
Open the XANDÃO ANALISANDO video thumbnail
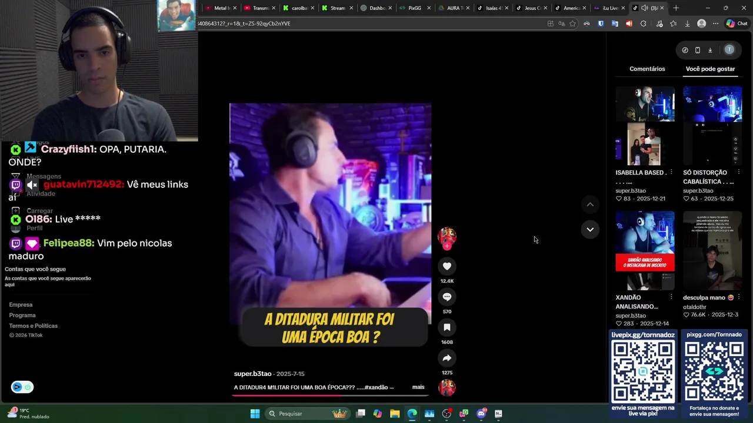point(645,251)
